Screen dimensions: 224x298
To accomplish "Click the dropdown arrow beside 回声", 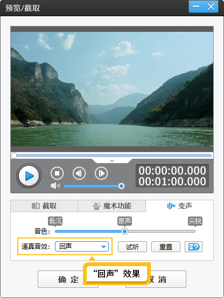I will pos(103,247).
